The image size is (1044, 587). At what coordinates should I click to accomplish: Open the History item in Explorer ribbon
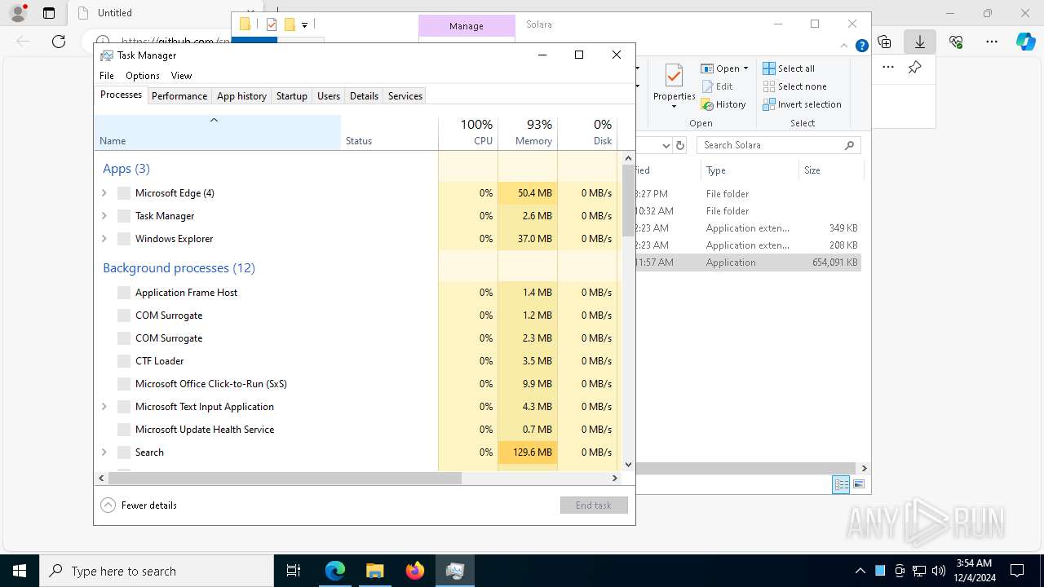[x=723, y=104]
